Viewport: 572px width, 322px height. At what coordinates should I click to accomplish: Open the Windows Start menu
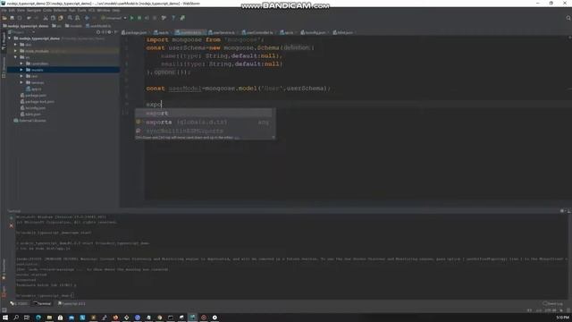pos(5,318)
